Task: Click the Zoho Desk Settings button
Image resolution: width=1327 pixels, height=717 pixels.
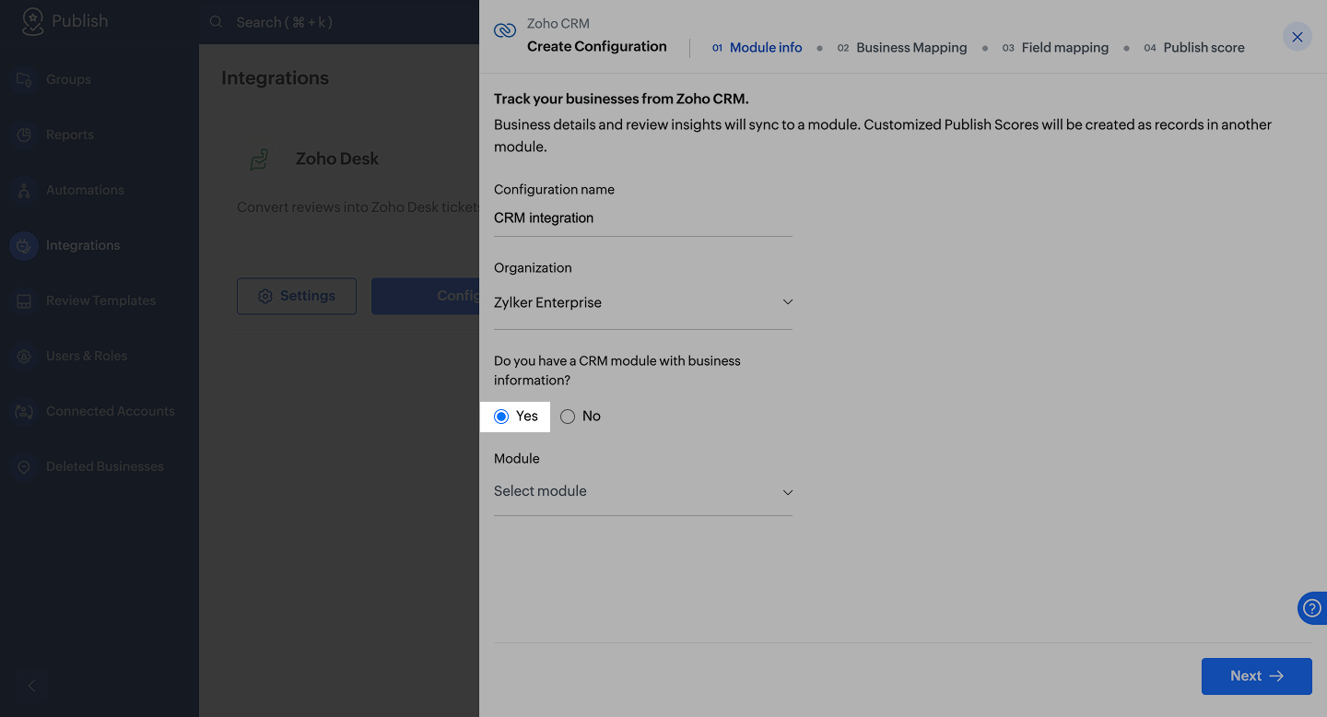Action: point(297,296)
